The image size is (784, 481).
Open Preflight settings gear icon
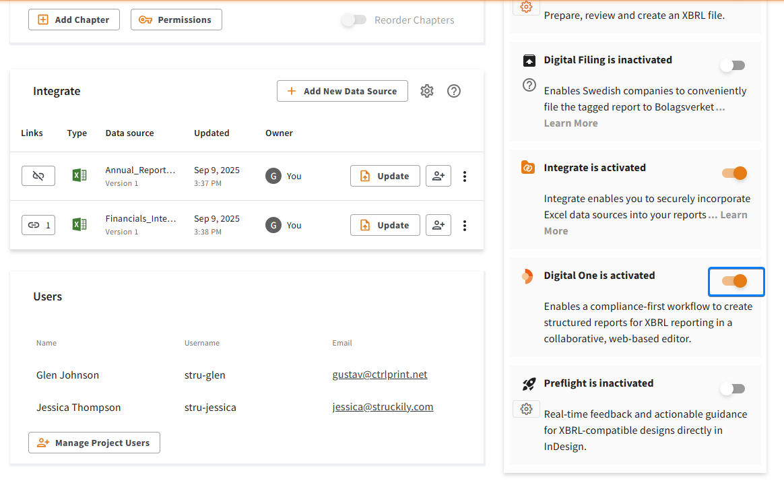[527, 409]
